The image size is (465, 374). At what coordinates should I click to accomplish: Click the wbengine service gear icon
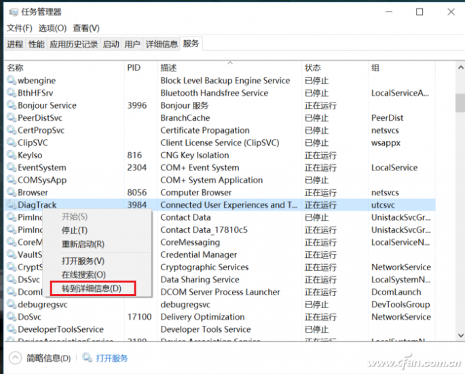[x=12, y=80]
